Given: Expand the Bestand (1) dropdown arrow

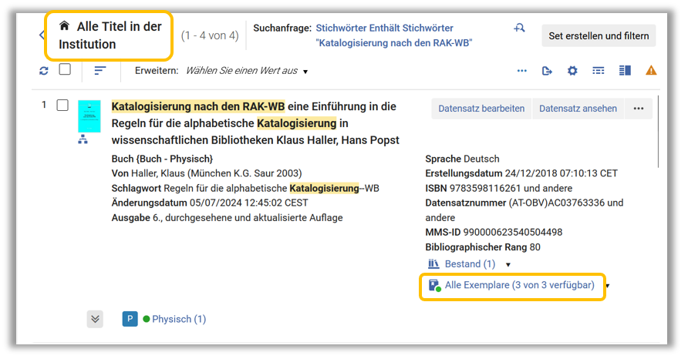Looking at the screenshot, I should [508, 265].
